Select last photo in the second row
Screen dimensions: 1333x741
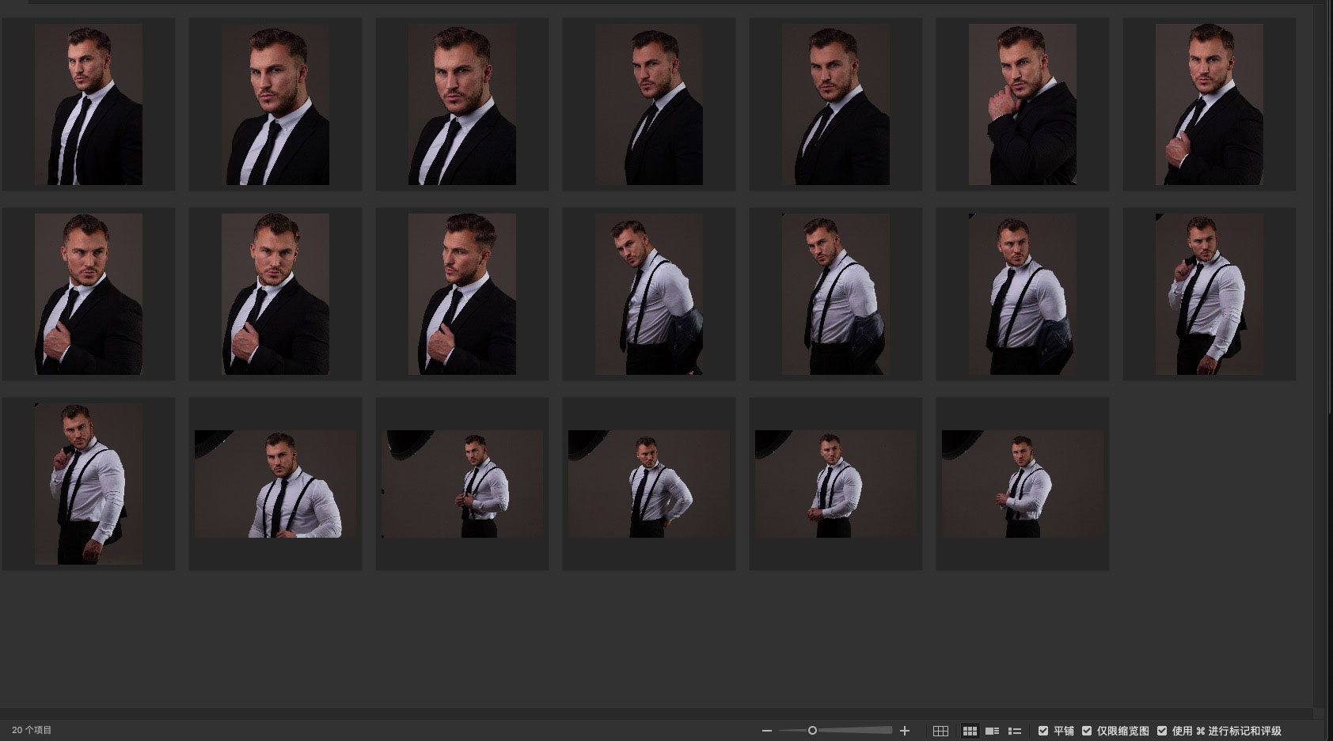(1209, 294)
